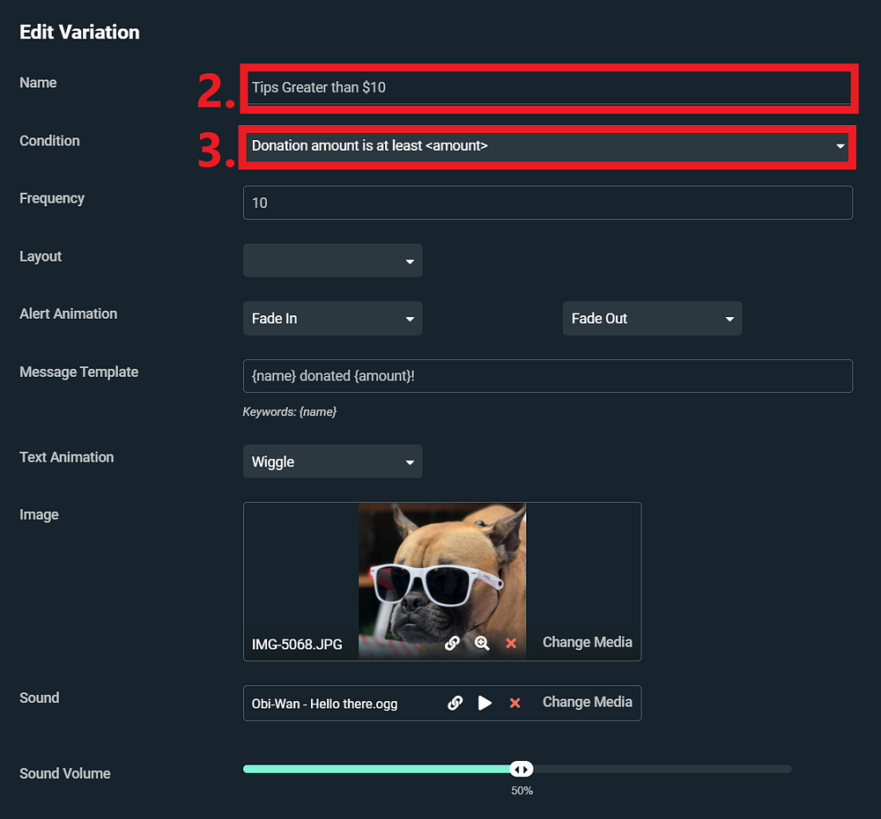Open the Fade In animation dropdown
This screenshot has width=881, height=819.
pos(333,319)
